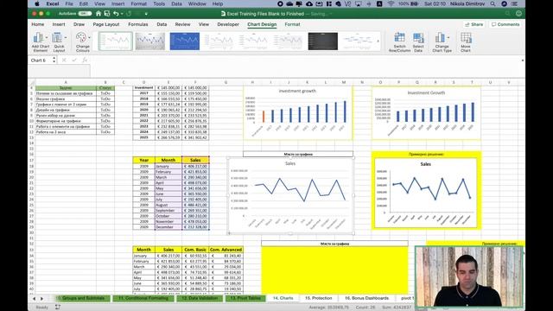Select the 13. Pivot Tables sheet tab
Viewport: 553px width, 311px height.
[245, 298]
